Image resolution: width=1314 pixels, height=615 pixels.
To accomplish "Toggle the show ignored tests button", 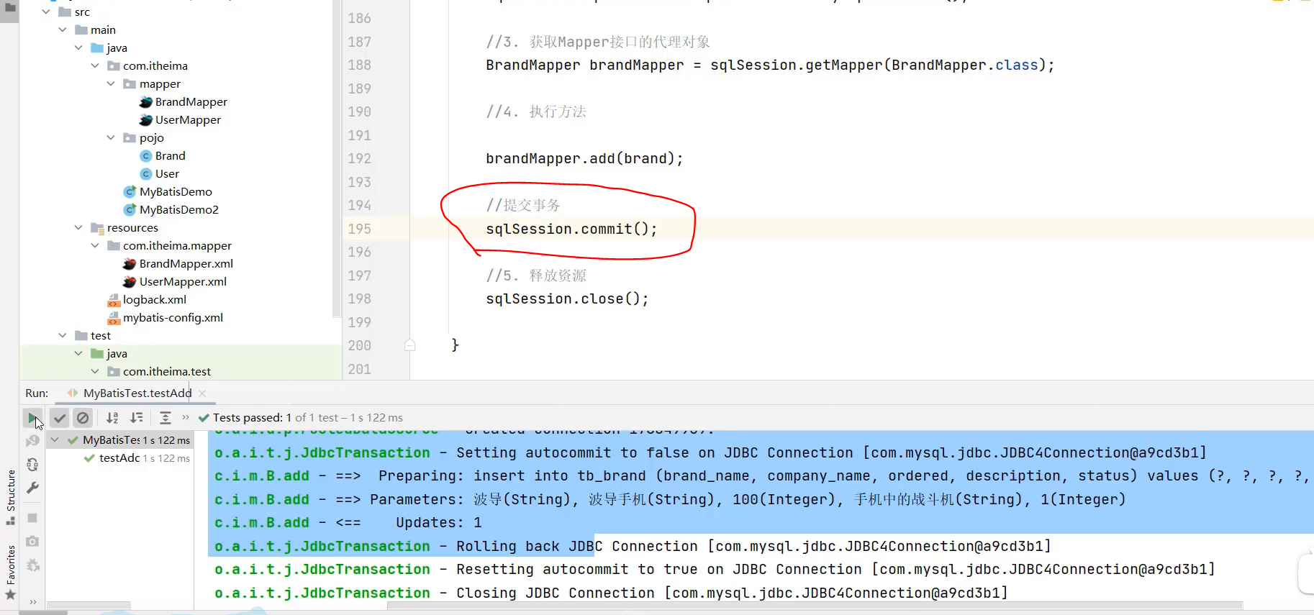I will point(83,417).
